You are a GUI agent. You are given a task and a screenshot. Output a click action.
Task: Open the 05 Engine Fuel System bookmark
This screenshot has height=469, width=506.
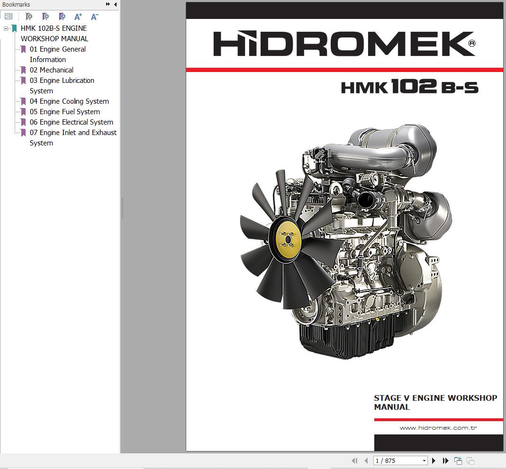coord(65,112)
